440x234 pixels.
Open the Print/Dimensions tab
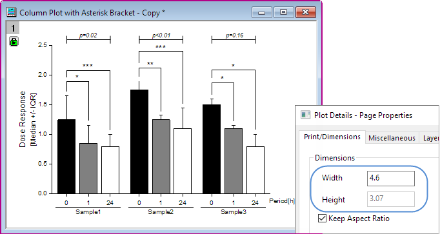pos(332,137)
